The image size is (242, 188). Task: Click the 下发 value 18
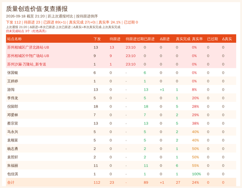click(96, 107)
